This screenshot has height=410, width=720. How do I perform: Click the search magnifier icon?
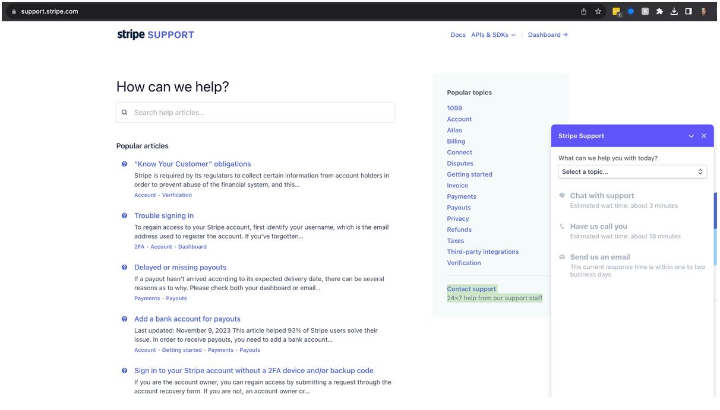pos(125,112)
